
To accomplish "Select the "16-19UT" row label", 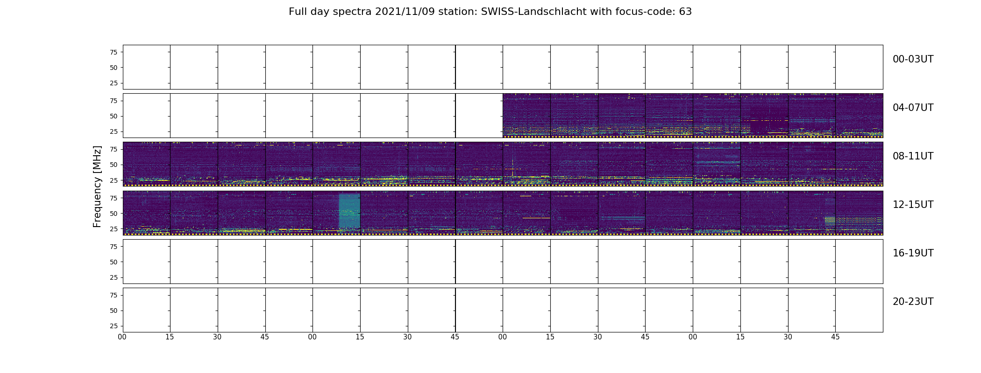I will click(913, 253).
